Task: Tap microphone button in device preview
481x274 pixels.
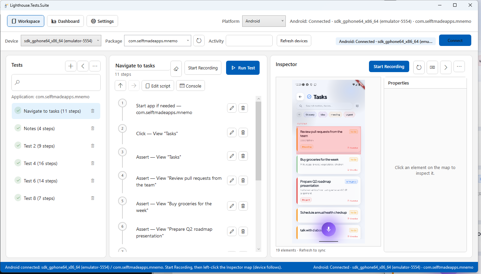Action: [x=329, y=229]
